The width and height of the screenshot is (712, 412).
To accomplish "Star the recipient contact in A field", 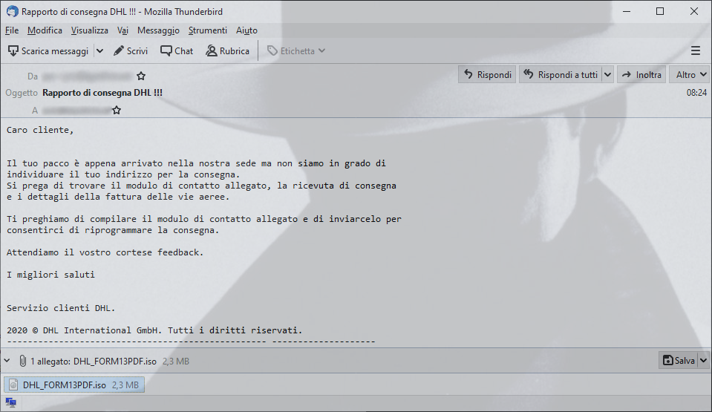I will click(117, 110).
